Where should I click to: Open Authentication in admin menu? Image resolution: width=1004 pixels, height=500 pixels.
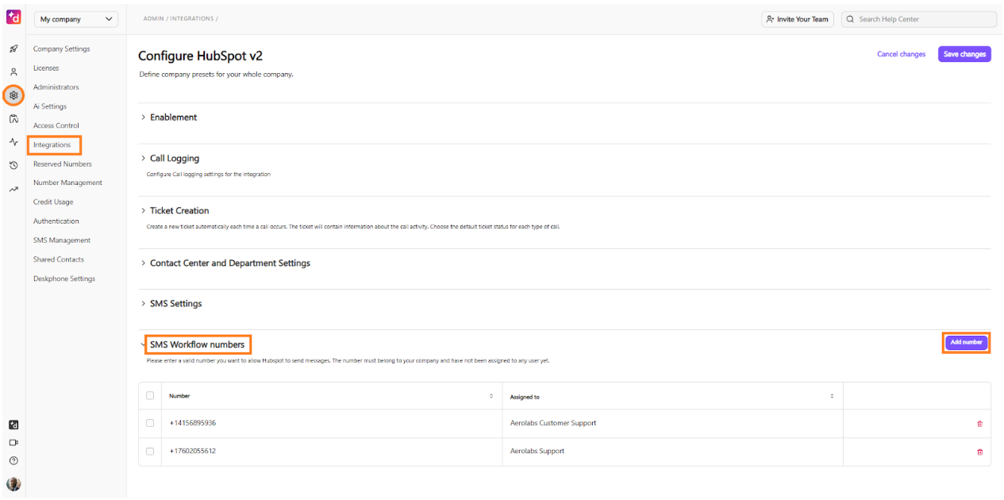point(56,221)
